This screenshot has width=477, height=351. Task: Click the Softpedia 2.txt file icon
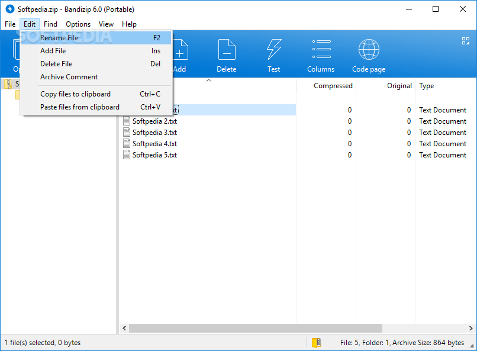tap(127, 121)
